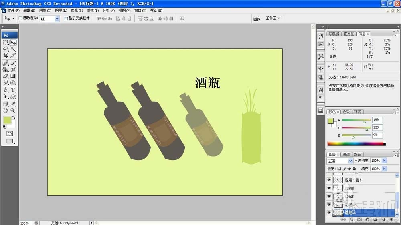Toggle lock transparent pixels in Layers panel
401x225 pixels.
[339, 169]
